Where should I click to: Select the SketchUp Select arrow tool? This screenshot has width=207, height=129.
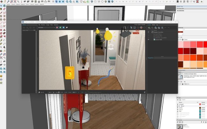pos(2,5)
